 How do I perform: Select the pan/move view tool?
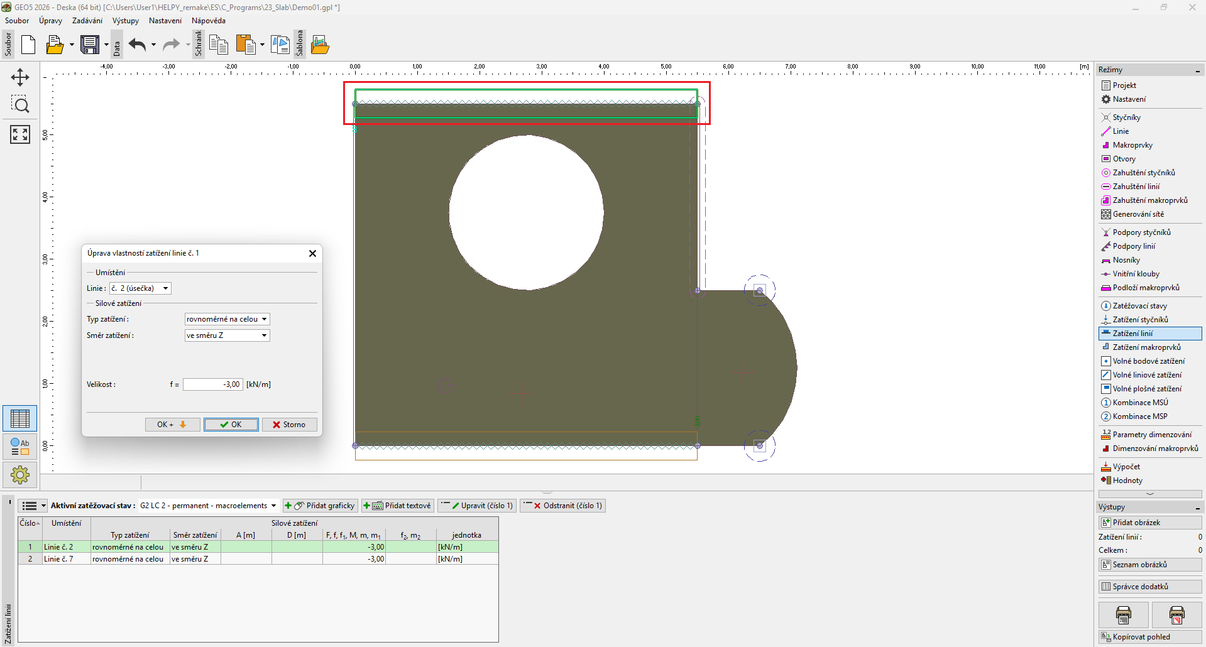pos(20,77)
